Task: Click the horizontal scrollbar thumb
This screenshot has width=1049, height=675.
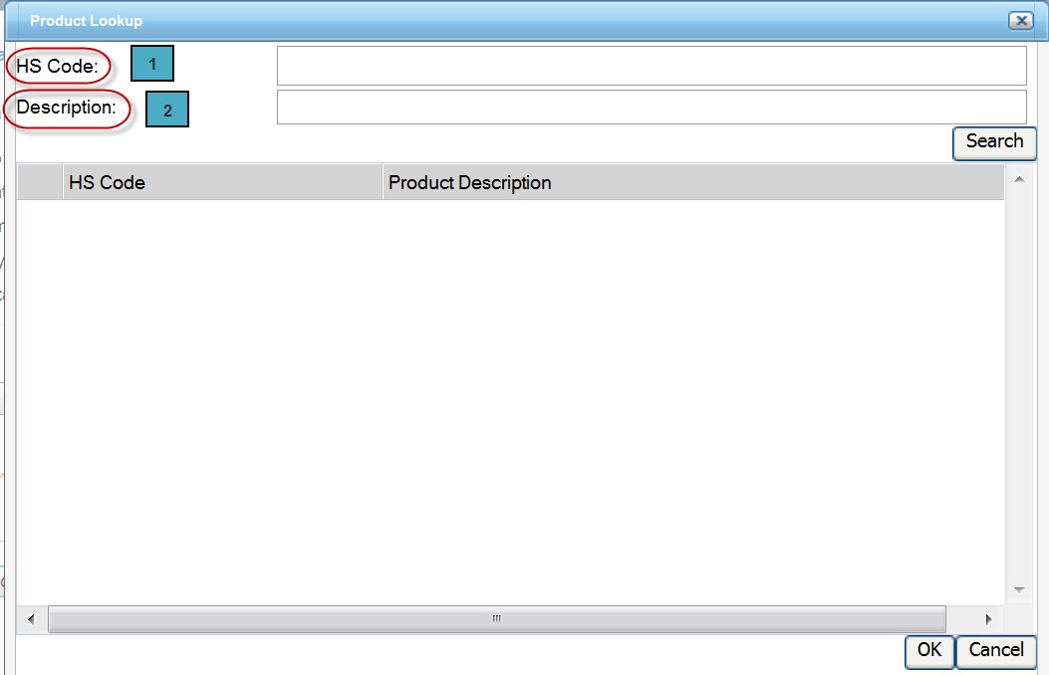Action: click(497, 619)
